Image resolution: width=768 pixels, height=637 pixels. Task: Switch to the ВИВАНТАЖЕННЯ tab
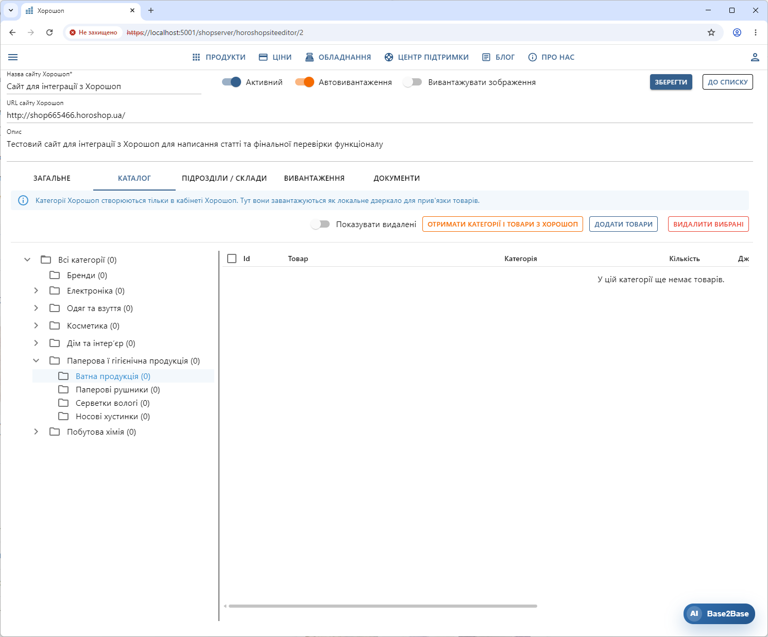314,178
